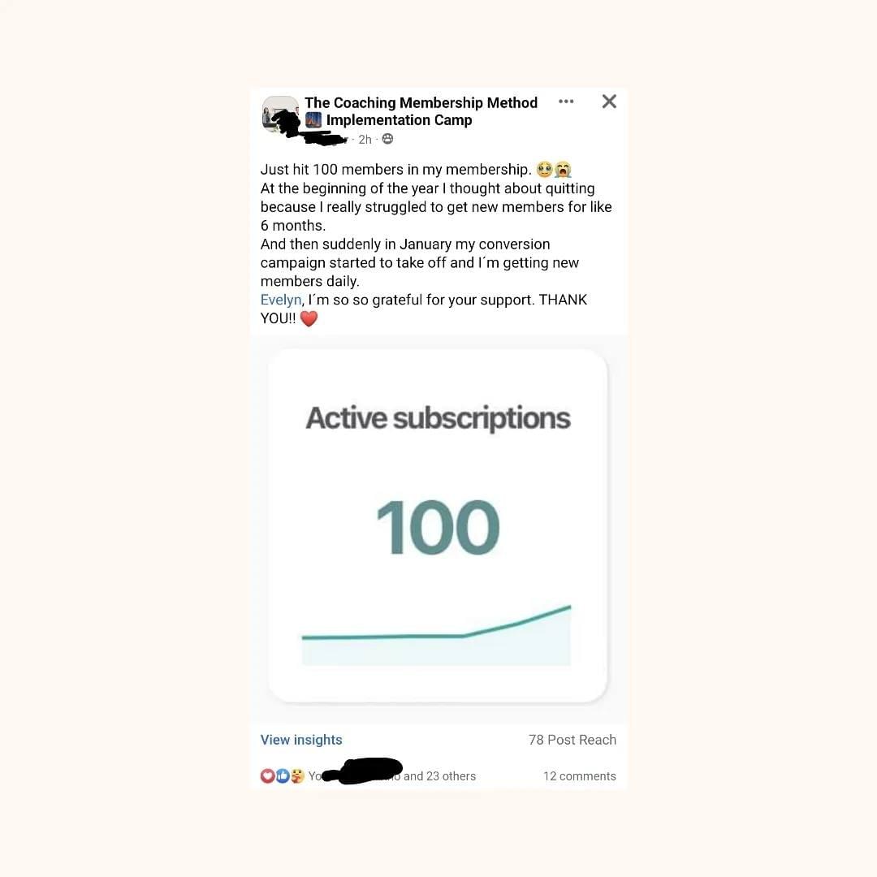Open View insights link
Screen dimensions: 877x877
pyautogui.click(x=301, y=740)
